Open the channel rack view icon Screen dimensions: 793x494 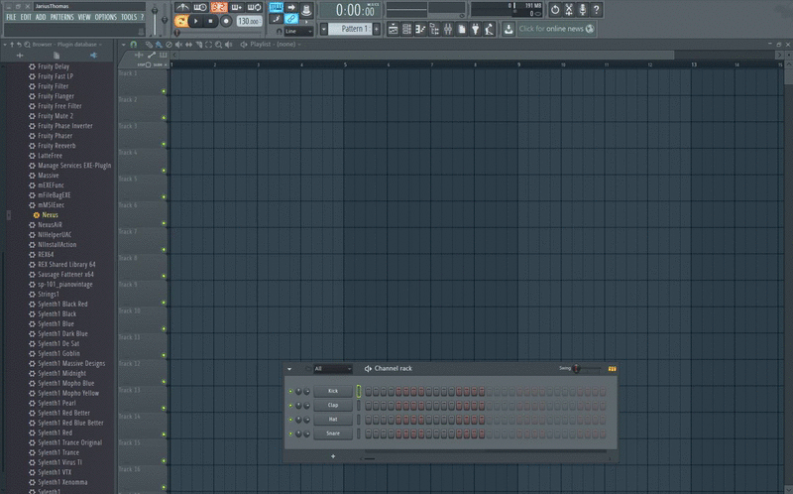(406, 29)
